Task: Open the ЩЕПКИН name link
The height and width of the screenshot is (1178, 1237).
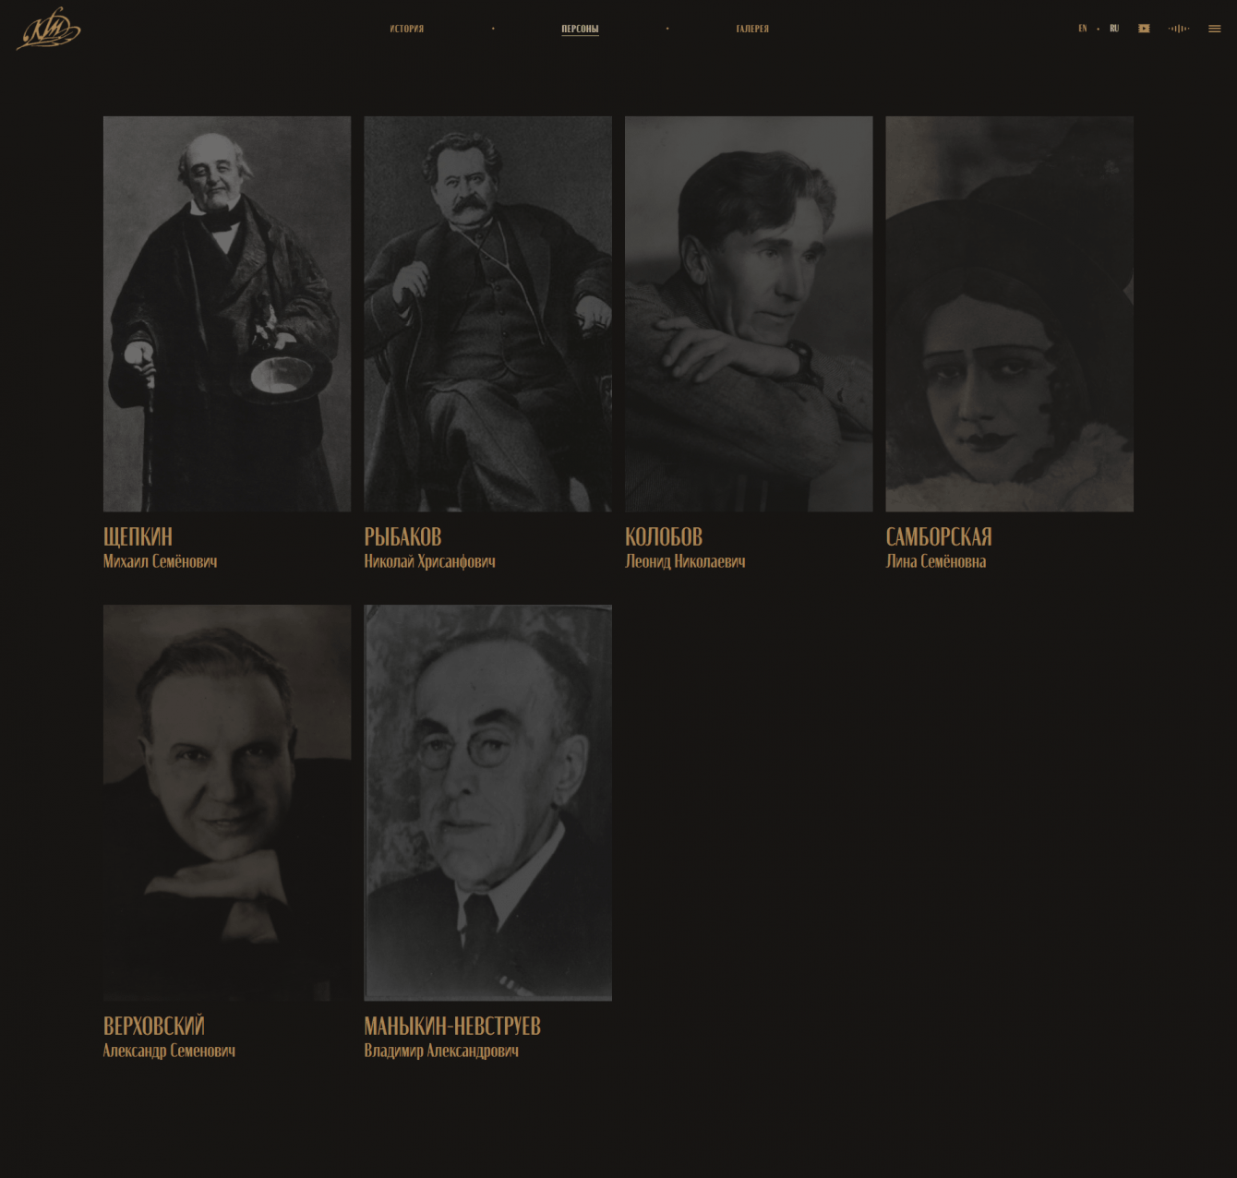Action: pos(138,537)
